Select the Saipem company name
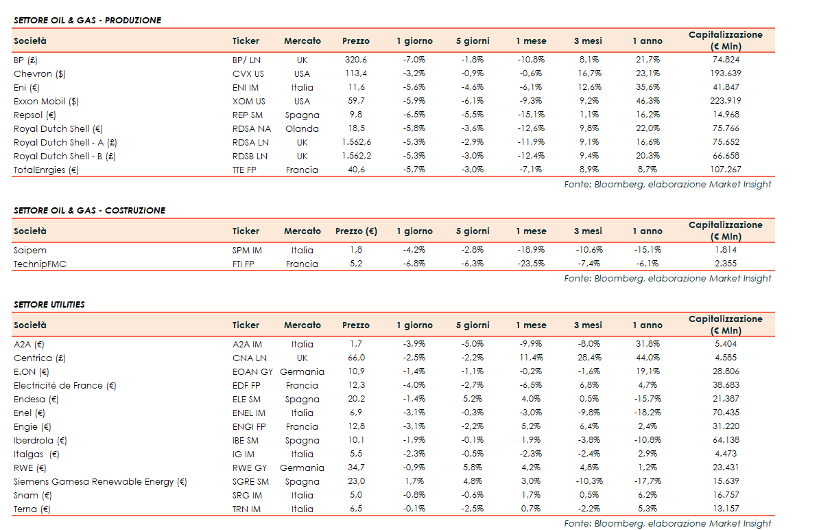819x530 pixels. pos(30,250)
